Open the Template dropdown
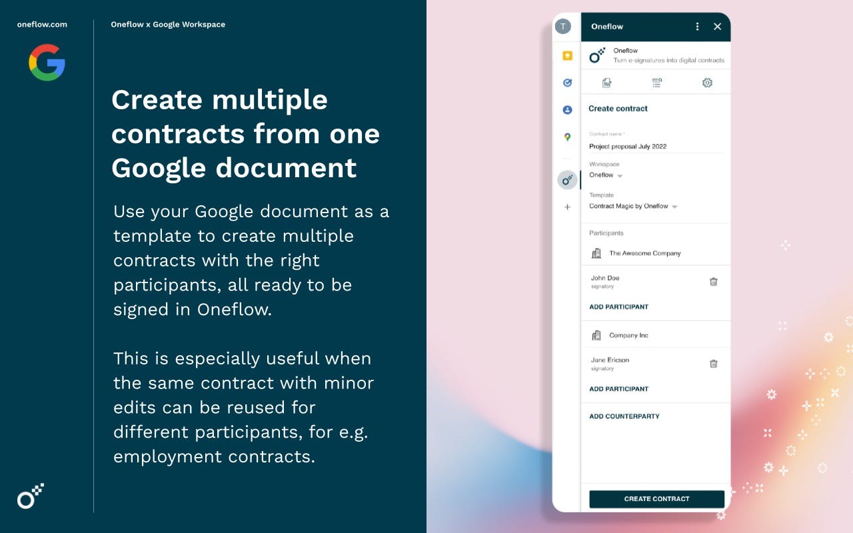 [x=633, y=207]
